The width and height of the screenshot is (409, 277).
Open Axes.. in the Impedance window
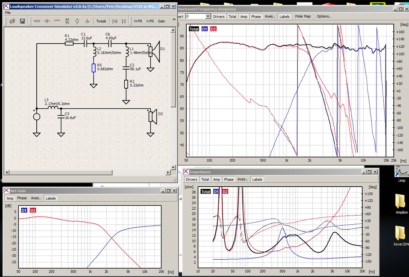point(242,179)
